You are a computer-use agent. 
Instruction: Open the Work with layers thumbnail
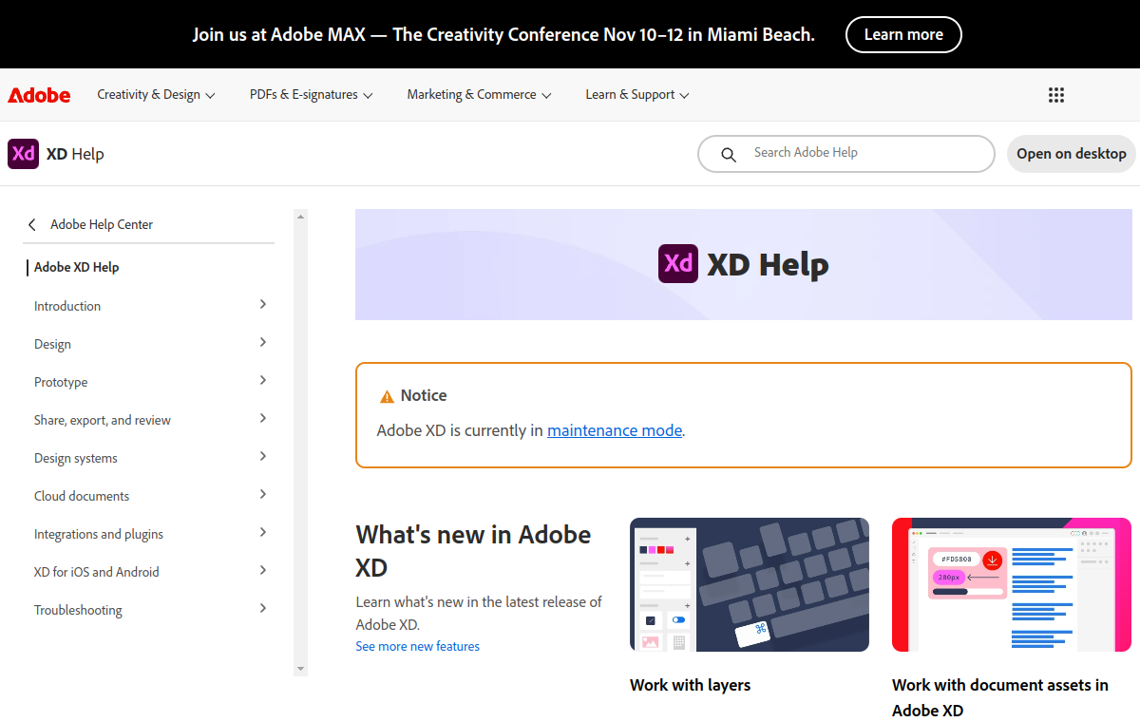click(x=750, y=584)
